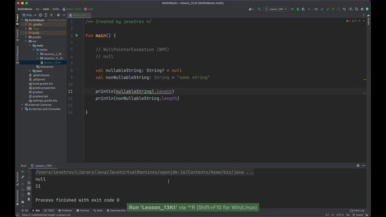Open Project panel options gear
Image resolution: width=386 pixels, height=217 pixels.
point(59,15)
